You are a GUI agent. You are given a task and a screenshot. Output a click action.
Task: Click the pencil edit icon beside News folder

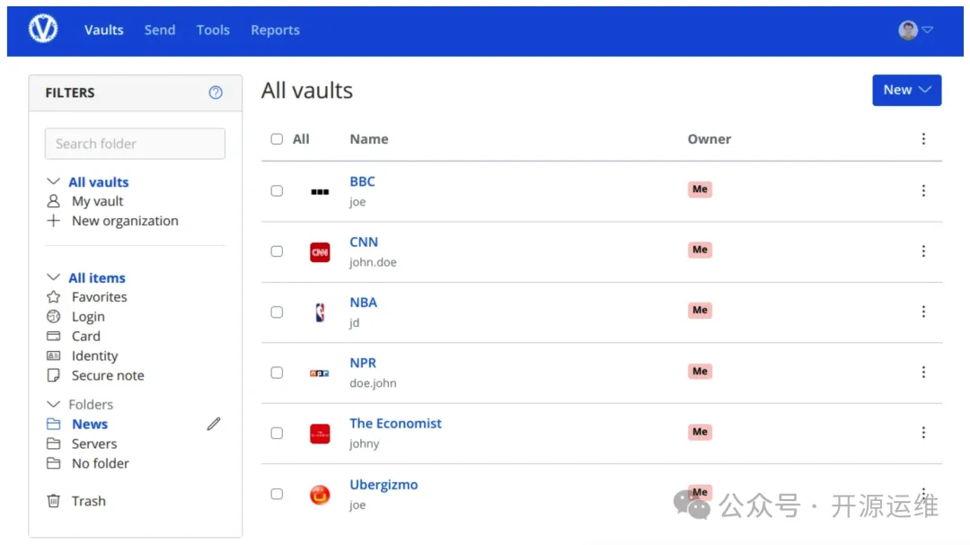(x=213, y=424)
